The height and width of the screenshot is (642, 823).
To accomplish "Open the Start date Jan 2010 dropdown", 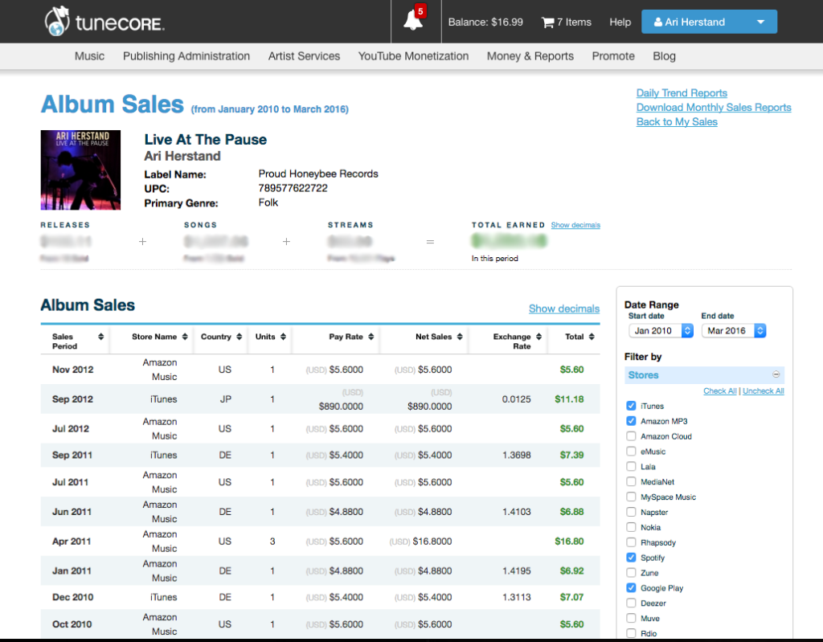I will click(661, 331).
